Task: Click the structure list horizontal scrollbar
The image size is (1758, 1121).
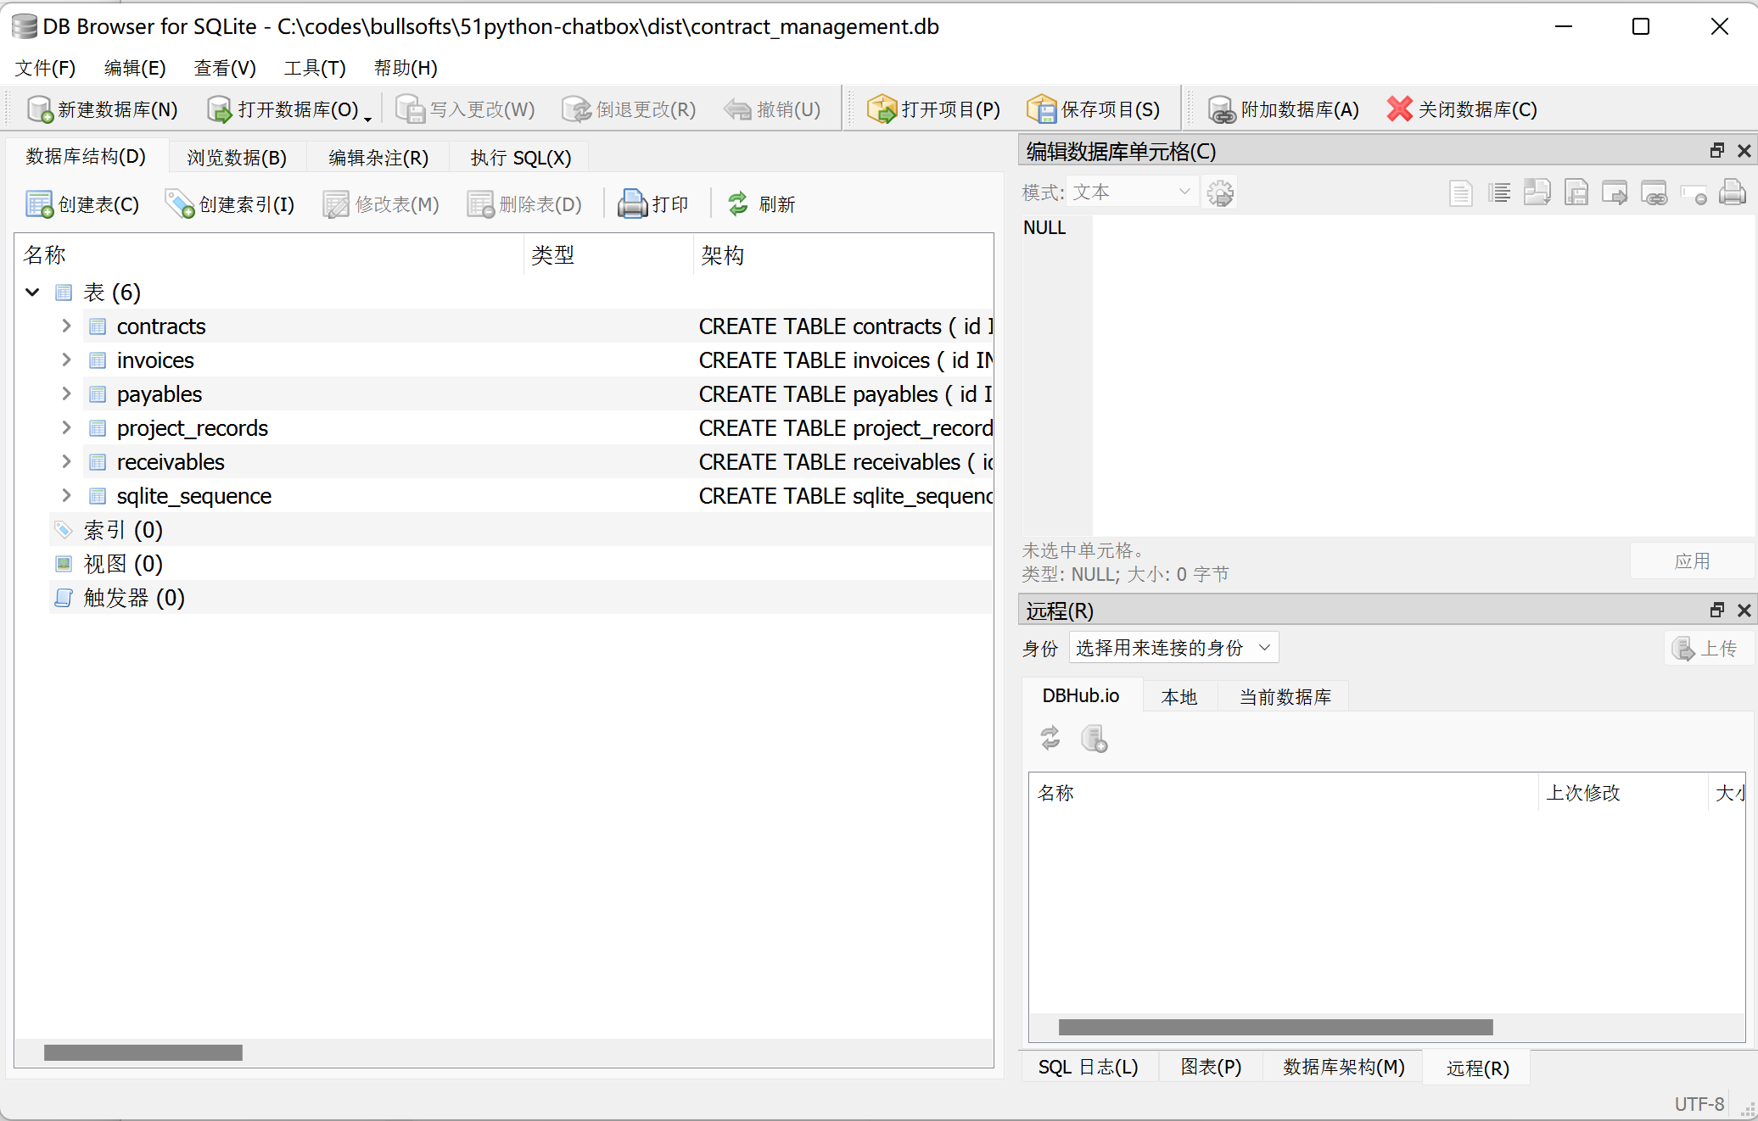Action: click(x=143, y=1052)
